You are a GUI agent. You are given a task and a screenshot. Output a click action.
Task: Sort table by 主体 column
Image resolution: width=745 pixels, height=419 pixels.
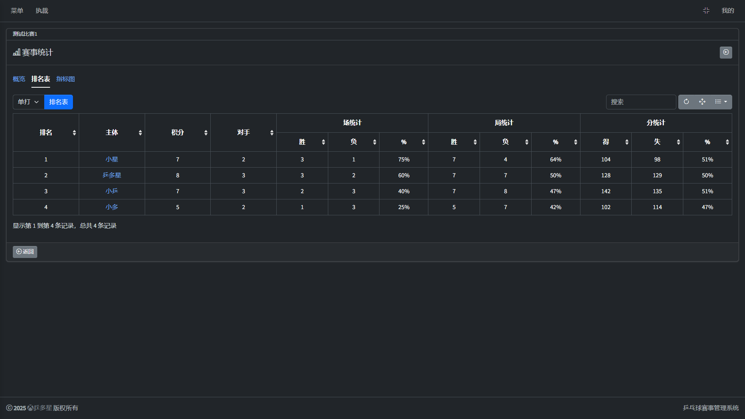point(112,133)
